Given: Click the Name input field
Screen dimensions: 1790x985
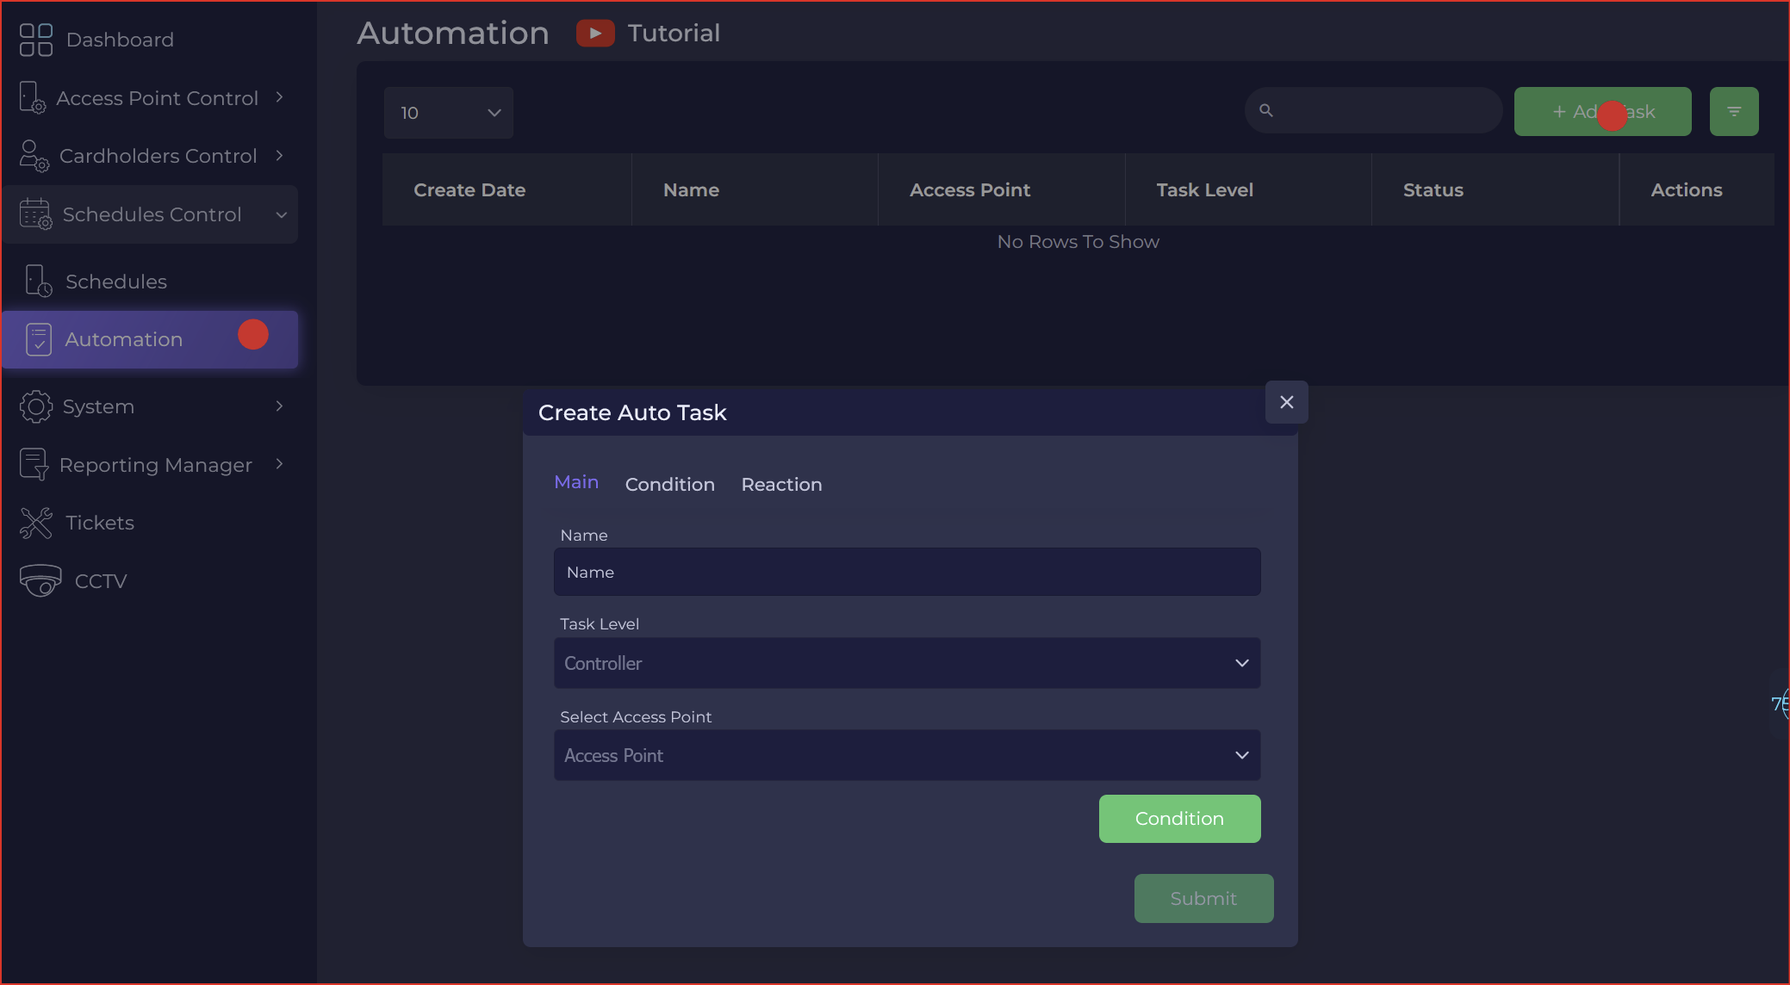Looking at the screenshot, I should click(x=907, y=572).
